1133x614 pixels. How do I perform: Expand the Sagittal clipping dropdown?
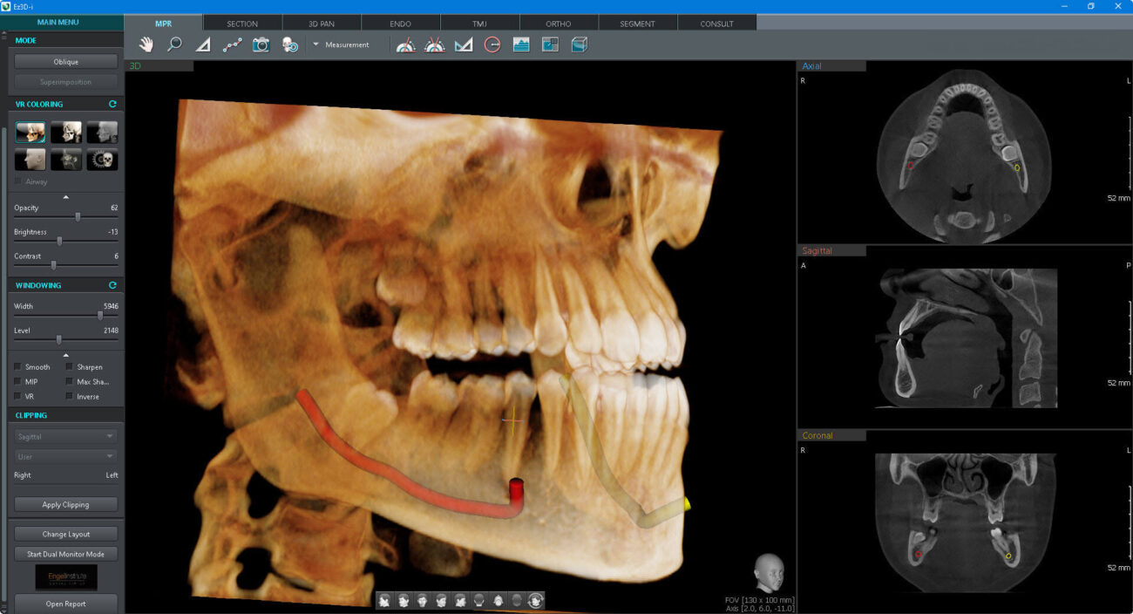click(x=65, y=436)
